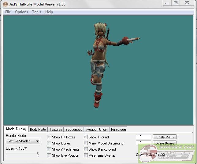
Task: Switch to the Body Parts tab
Action: [38, 130]
